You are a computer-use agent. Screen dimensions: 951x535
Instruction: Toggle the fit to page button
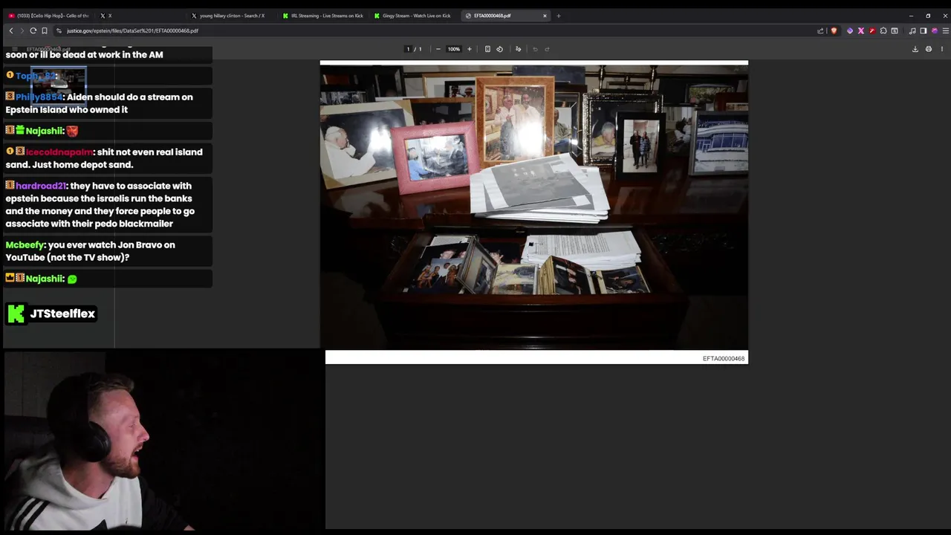(x=487, y=49)
